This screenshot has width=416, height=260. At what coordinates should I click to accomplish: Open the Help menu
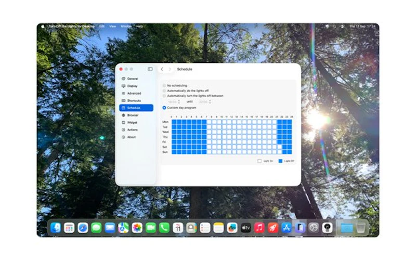tap(139, 27)
